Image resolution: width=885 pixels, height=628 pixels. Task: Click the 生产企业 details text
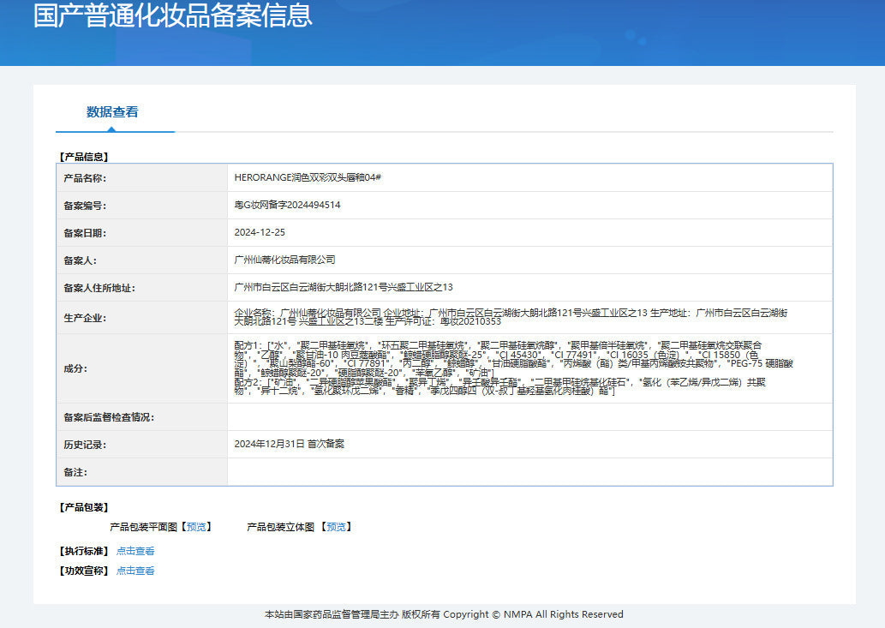511,317
